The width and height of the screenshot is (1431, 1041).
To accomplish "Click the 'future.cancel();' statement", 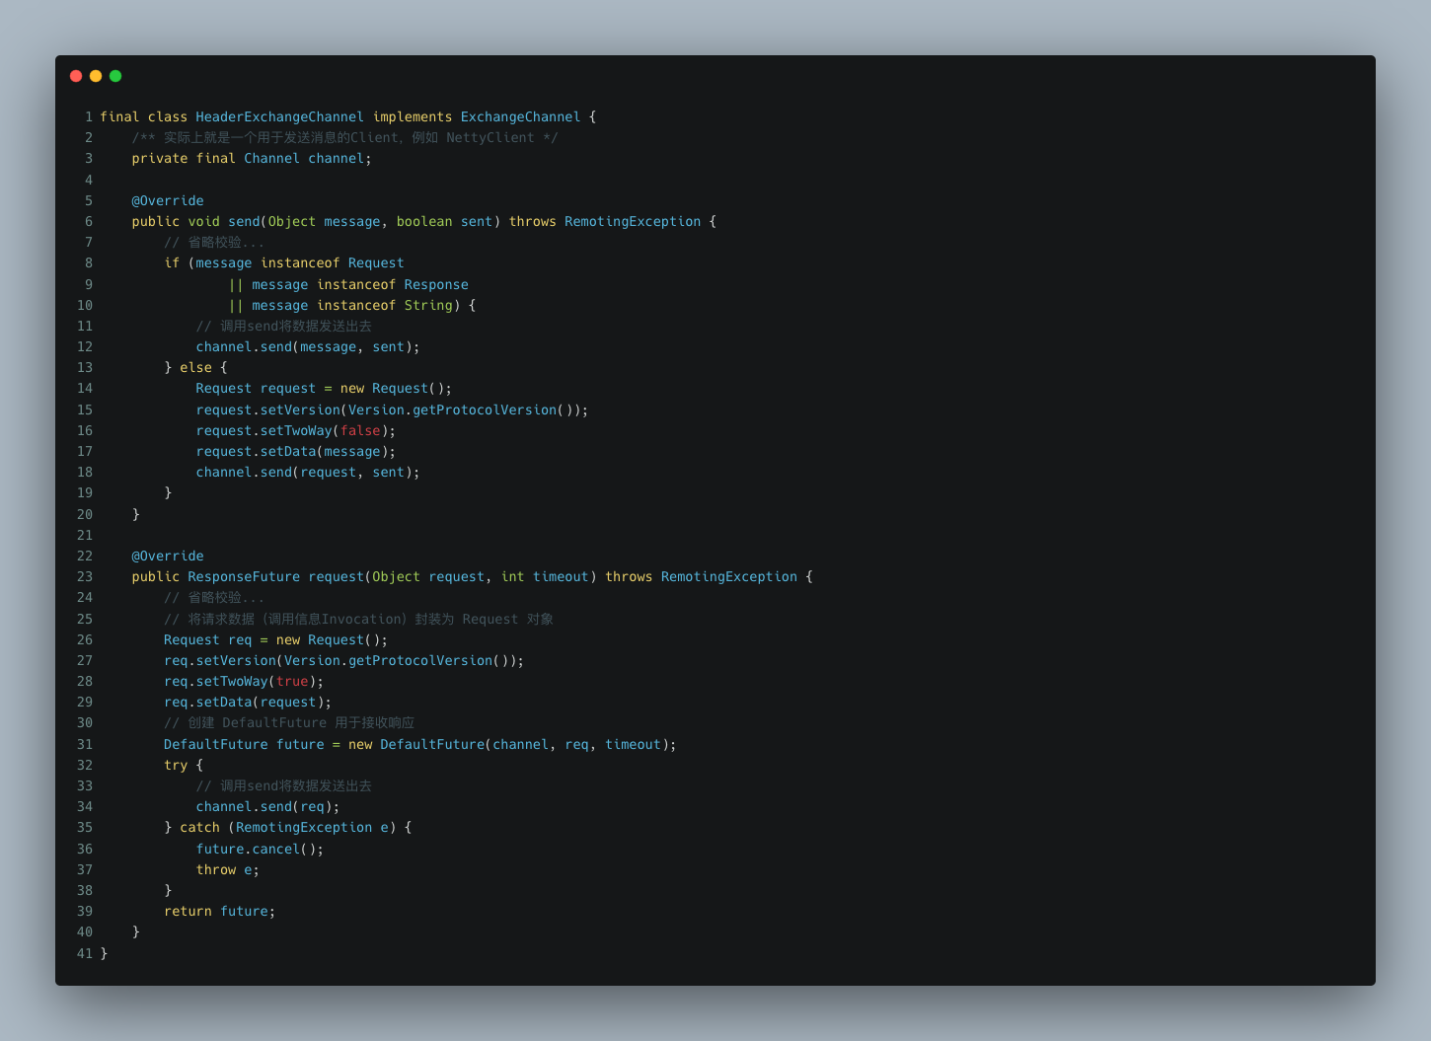I will 260,849.
